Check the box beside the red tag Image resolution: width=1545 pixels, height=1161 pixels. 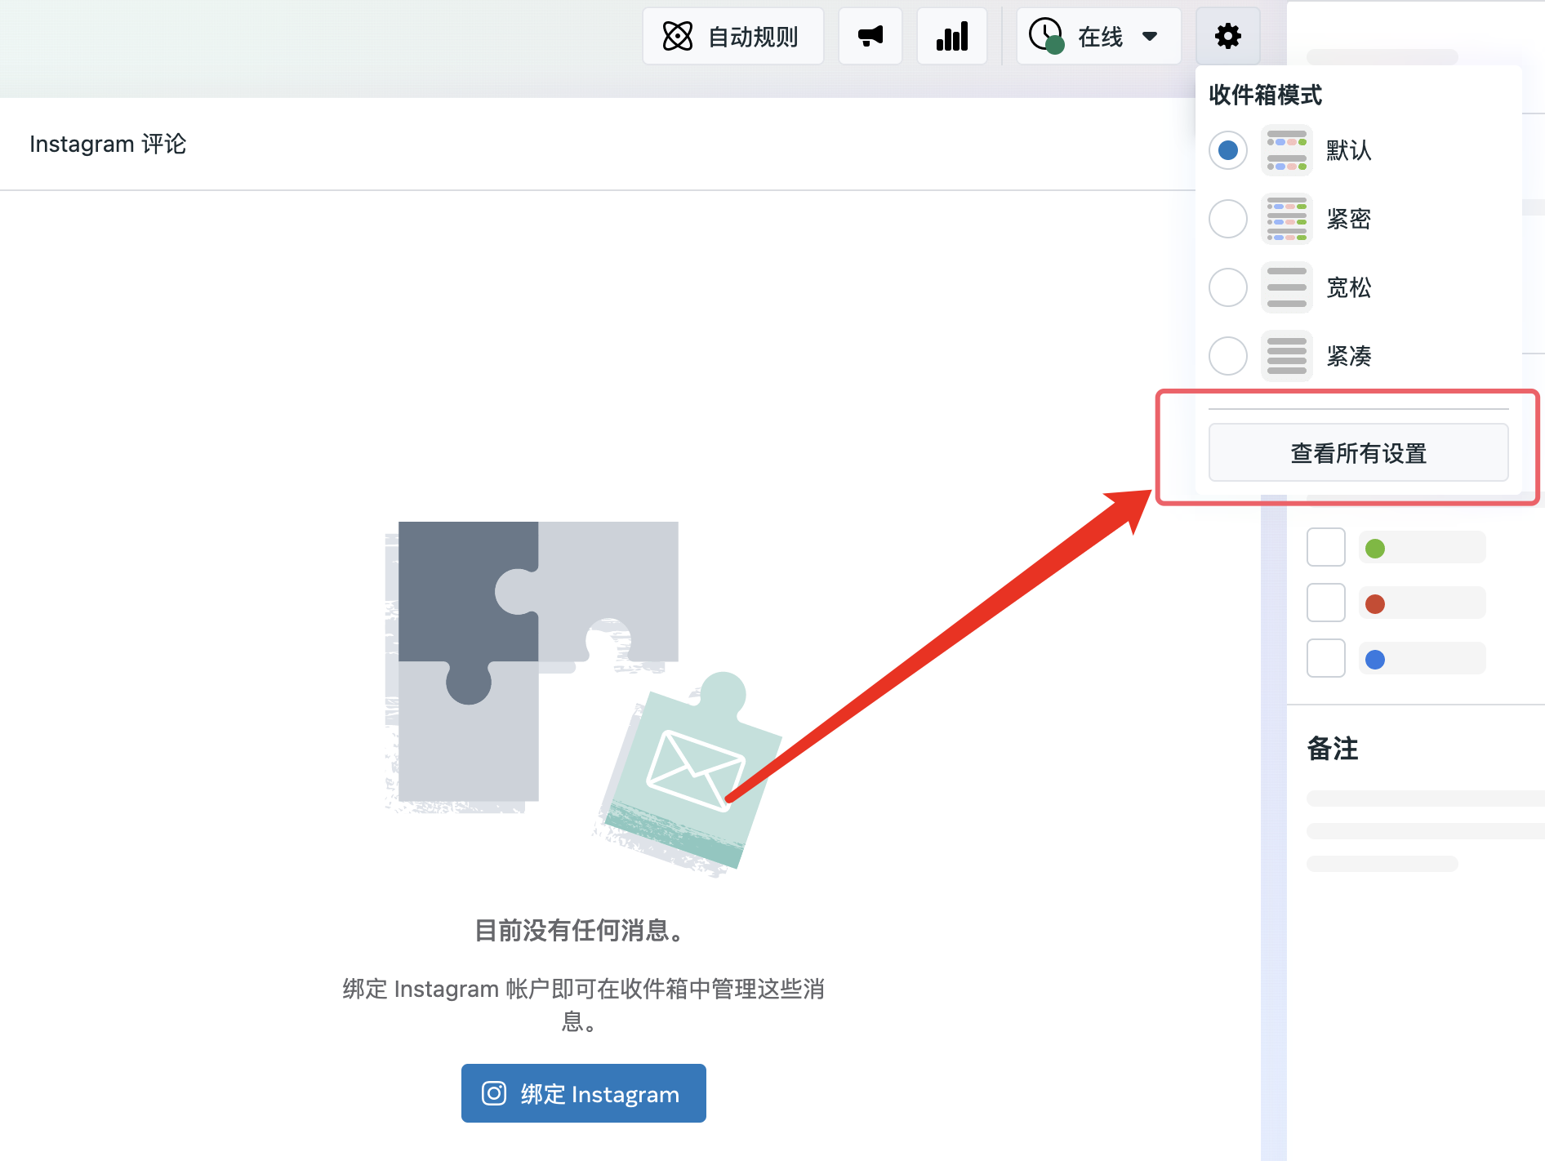click(1325, 603)
